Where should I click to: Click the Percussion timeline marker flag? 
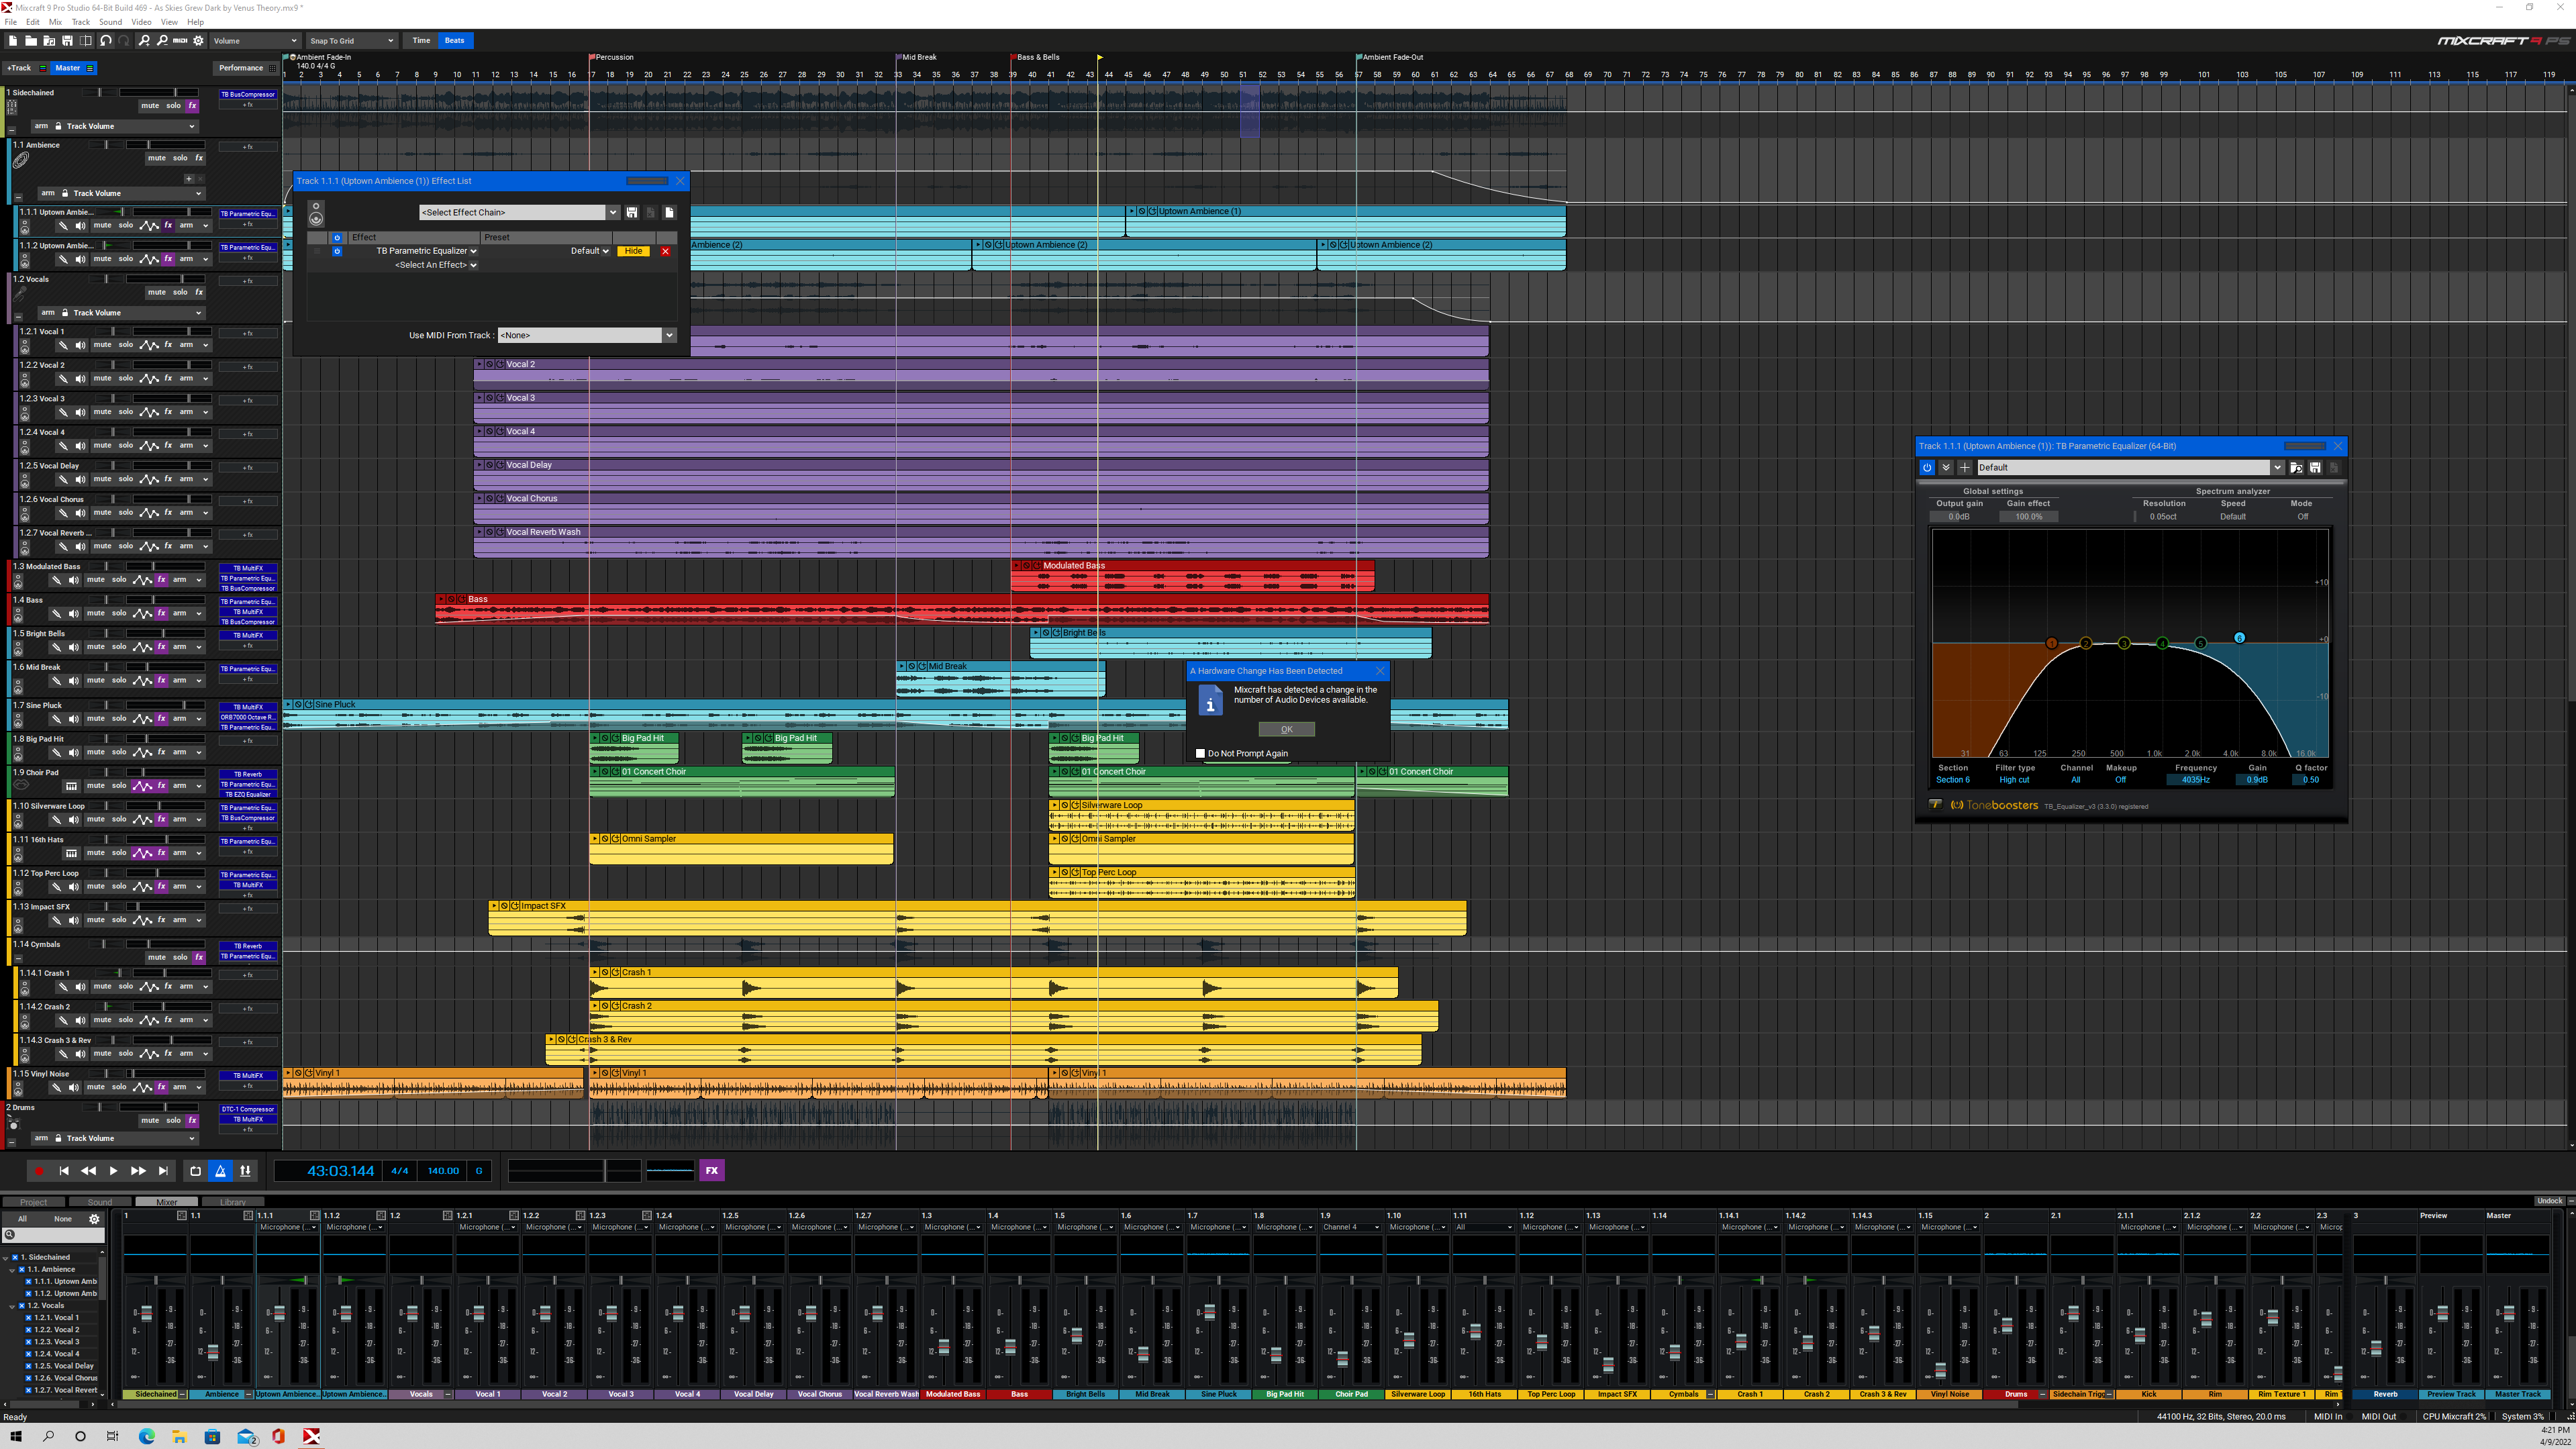click(x=592, y=57)
